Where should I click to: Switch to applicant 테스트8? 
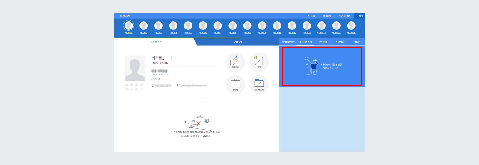pyautogui.click(x=233, y=26)
